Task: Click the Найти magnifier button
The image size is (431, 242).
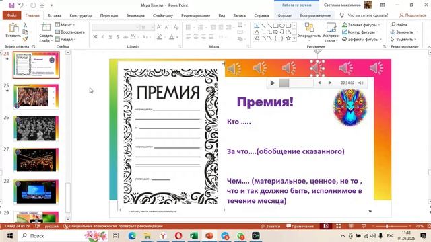Action: point(399,25)
